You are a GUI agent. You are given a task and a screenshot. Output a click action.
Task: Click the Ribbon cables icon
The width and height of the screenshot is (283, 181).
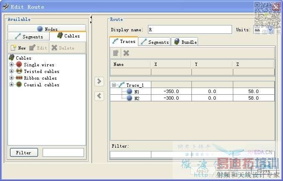tap(19, 78)
